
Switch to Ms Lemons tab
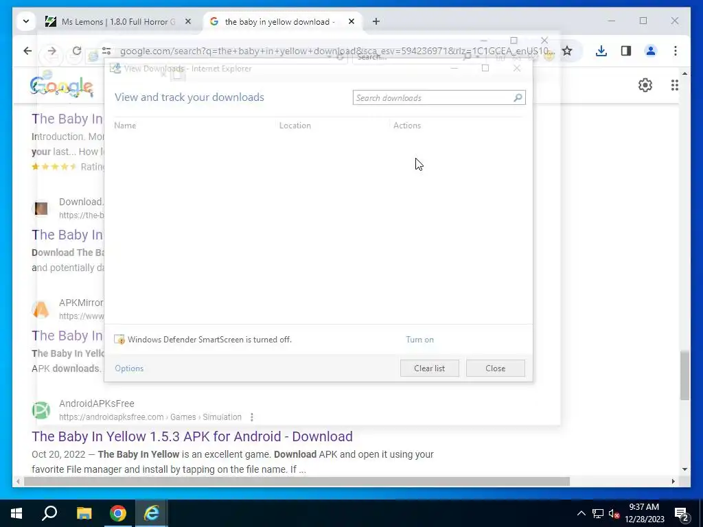point(117,21)
